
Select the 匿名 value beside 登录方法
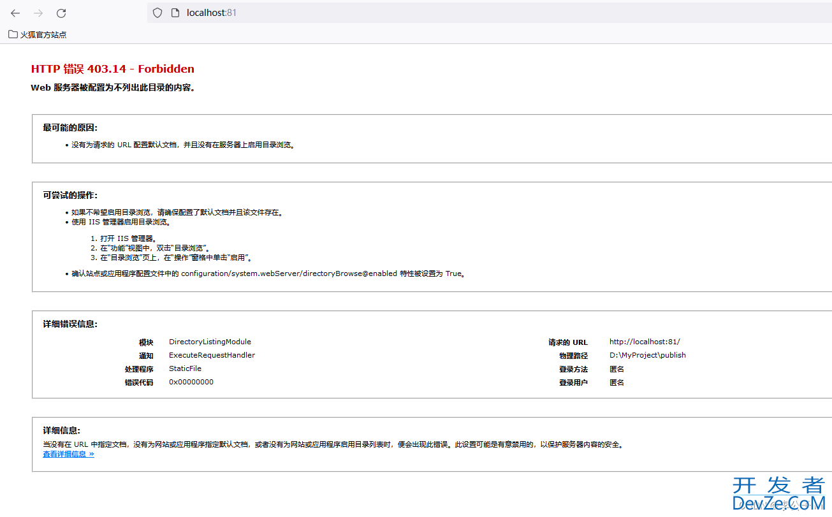617,369
